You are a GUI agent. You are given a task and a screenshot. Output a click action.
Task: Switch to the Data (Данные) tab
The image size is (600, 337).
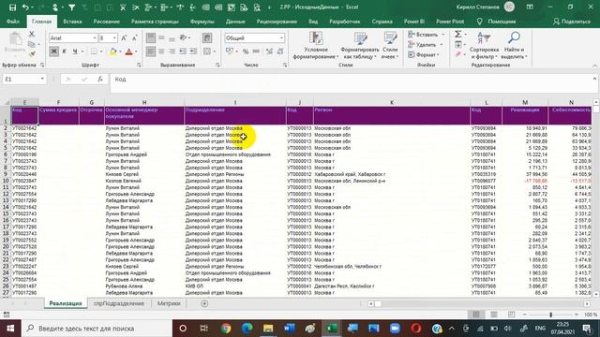pos(235,22)
